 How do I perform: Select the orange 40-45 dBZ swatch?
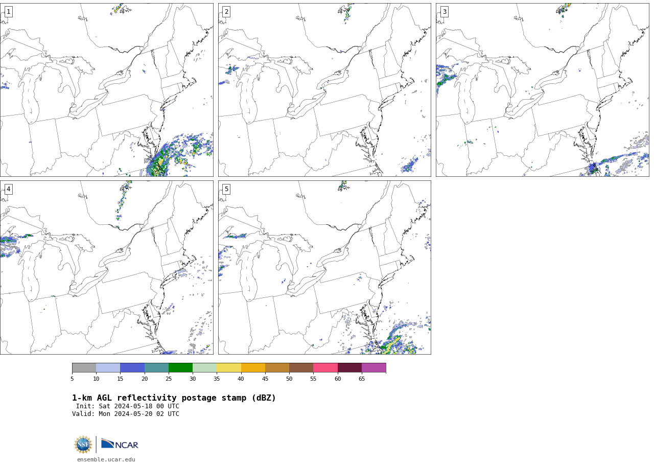pyautogui.click(x=253, y=368)
